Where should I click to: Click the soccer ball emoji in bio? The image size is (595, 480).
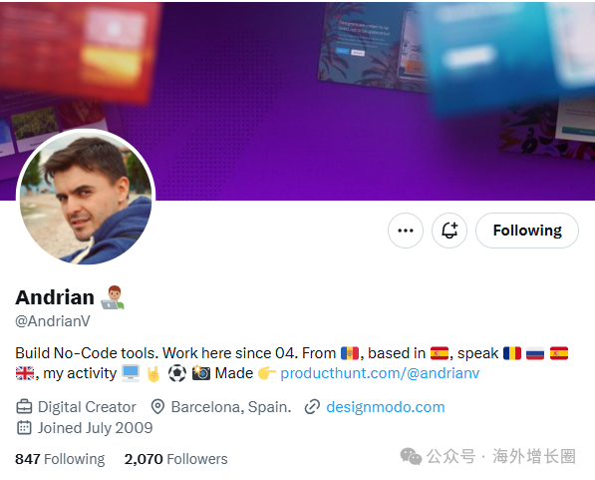coord(177,373)
